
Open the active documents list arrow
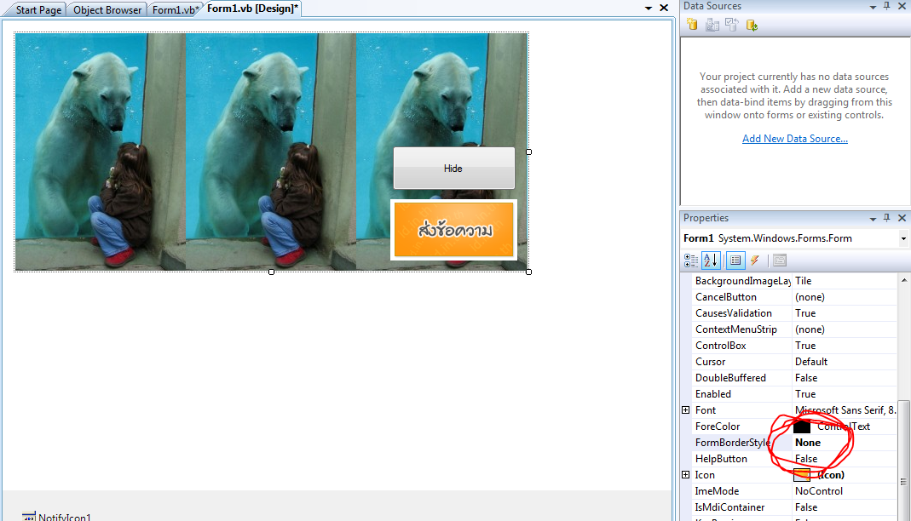(649, 9)
